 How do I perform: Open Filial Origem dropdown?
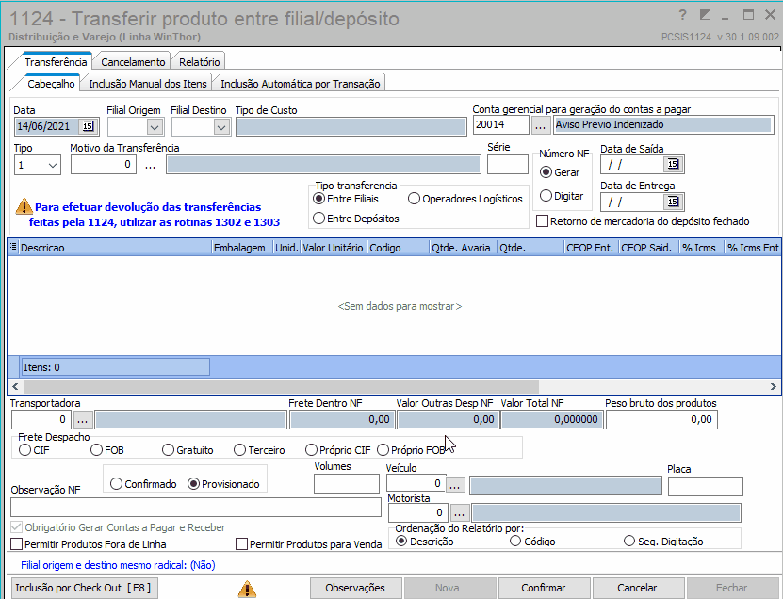coord(155,128)
